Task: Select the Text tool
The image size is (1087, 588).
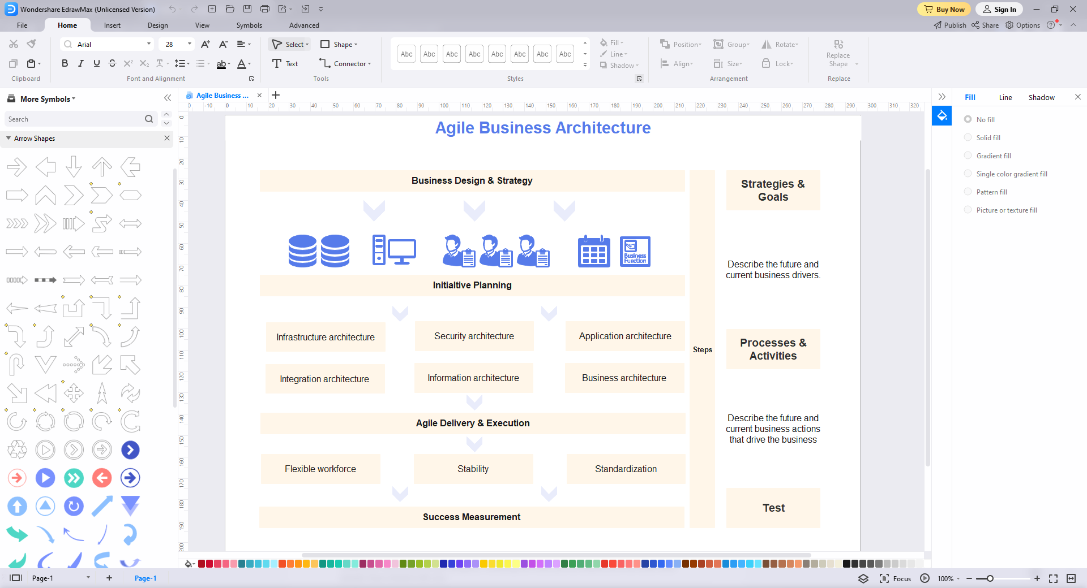Action: tap(285, 63)
